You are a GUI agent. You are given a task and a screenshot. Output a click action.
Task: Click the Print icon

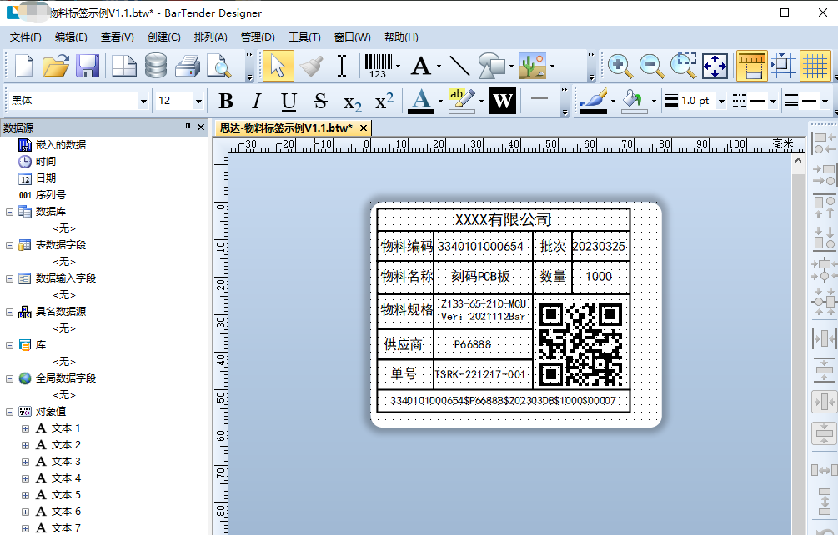(x=188, y=66)
